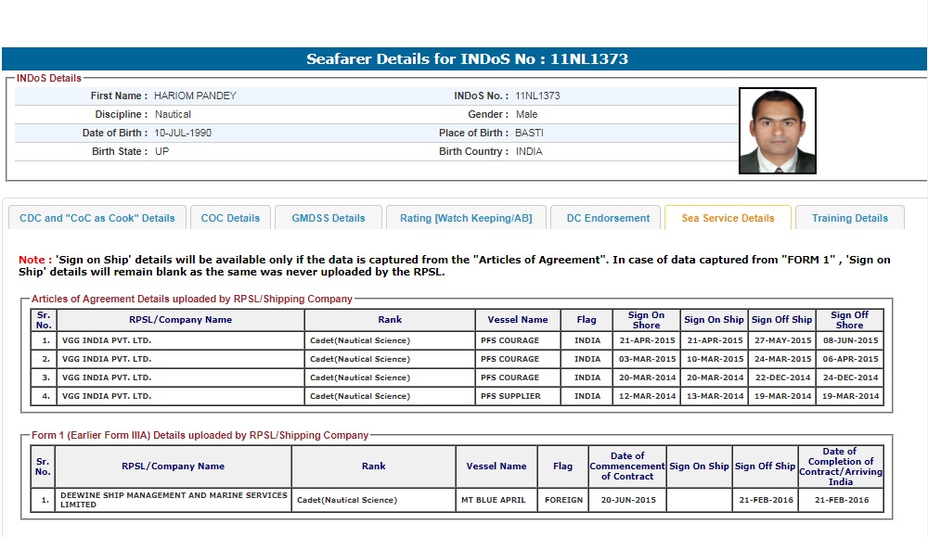Open the GMDSS Details tab
This screenshot has height=537, width=928.
point(329,218)
